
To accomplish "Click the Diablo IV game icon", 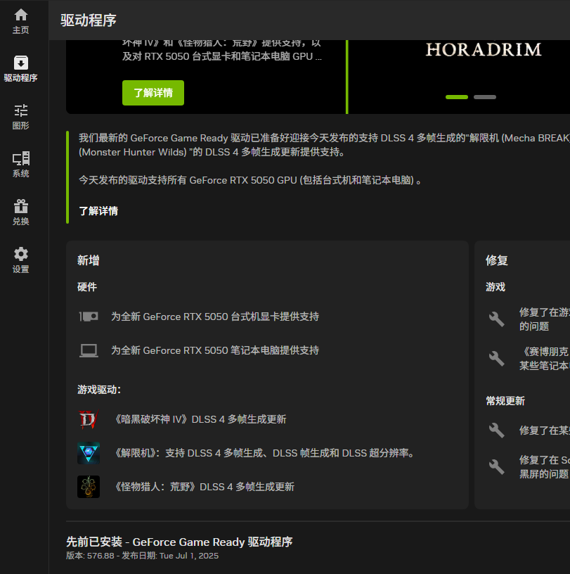I will point(89,419).
